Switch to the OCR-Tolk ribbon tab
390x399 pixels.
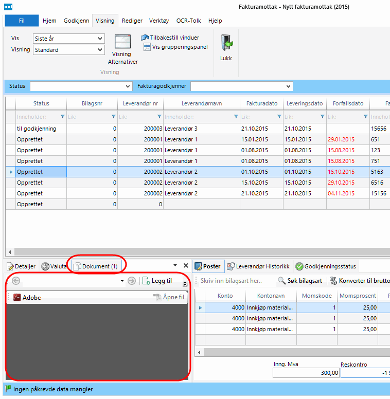189,21
